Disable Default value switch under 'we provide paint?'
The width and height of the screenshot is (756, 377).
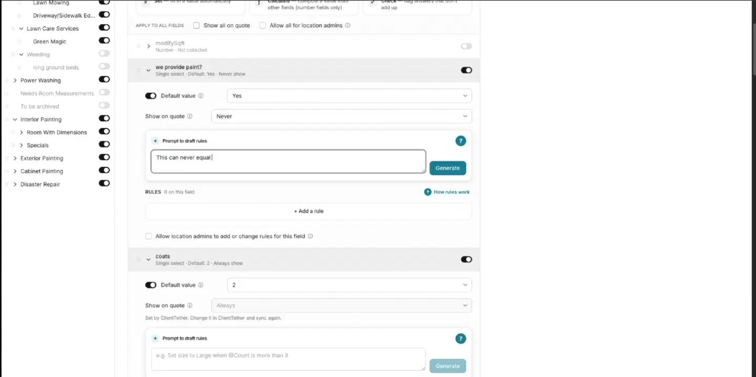click(x=151, y=96)
